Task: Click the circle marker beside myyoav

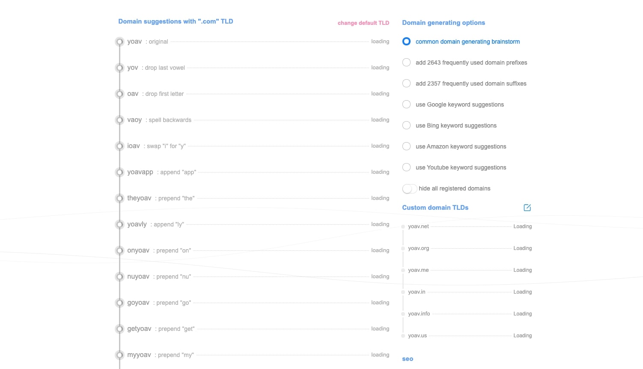Action: [x=120, y=355]
